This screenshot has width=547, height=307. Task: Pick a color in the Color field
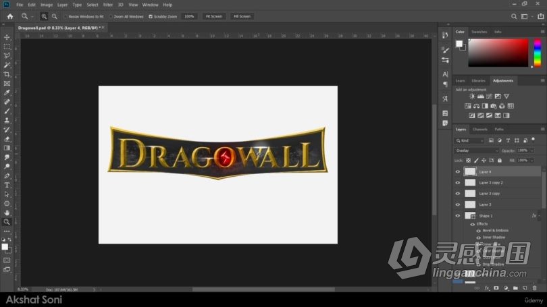click(498, 53)
